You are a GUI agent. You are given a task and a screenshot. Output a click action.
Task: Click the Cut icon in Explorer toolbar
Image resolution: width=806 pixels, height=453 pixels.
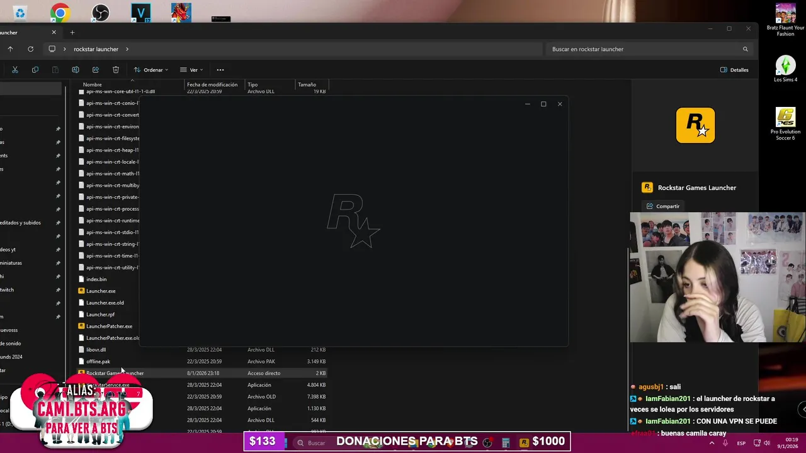[x=15, y=70]
